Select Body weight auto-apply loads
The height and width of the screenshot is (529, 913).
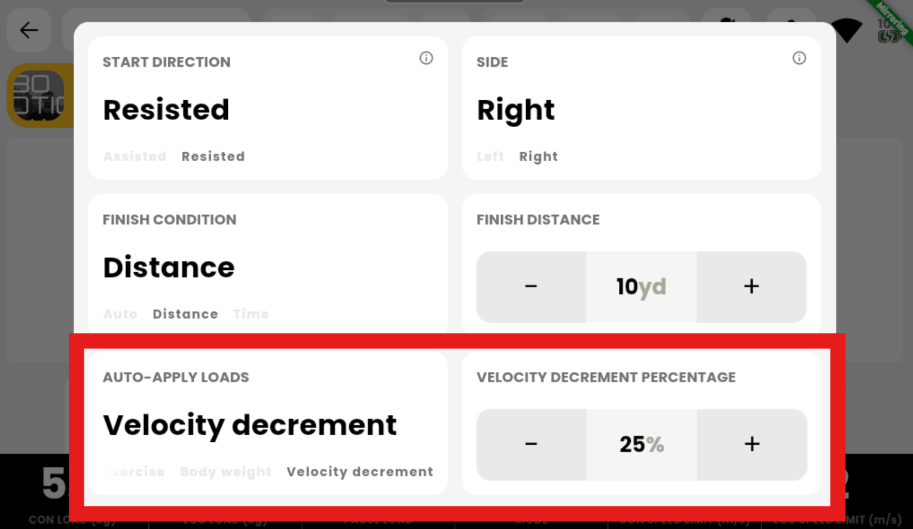click(x=226, y=472)
